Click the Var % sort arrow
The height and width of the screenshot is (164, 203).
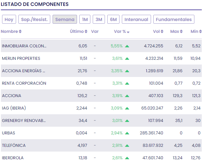[128, 32]
